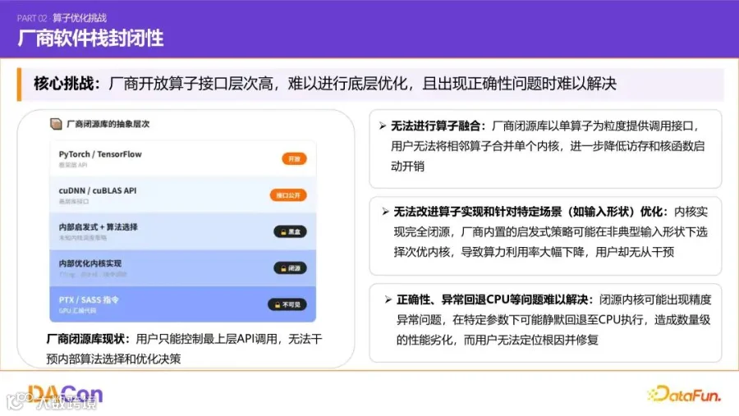Click the 正确性、异常回退CPU等问题难以解决 bold heading
The width and height of the screenshot is (739, 416).
click(495, 299)
